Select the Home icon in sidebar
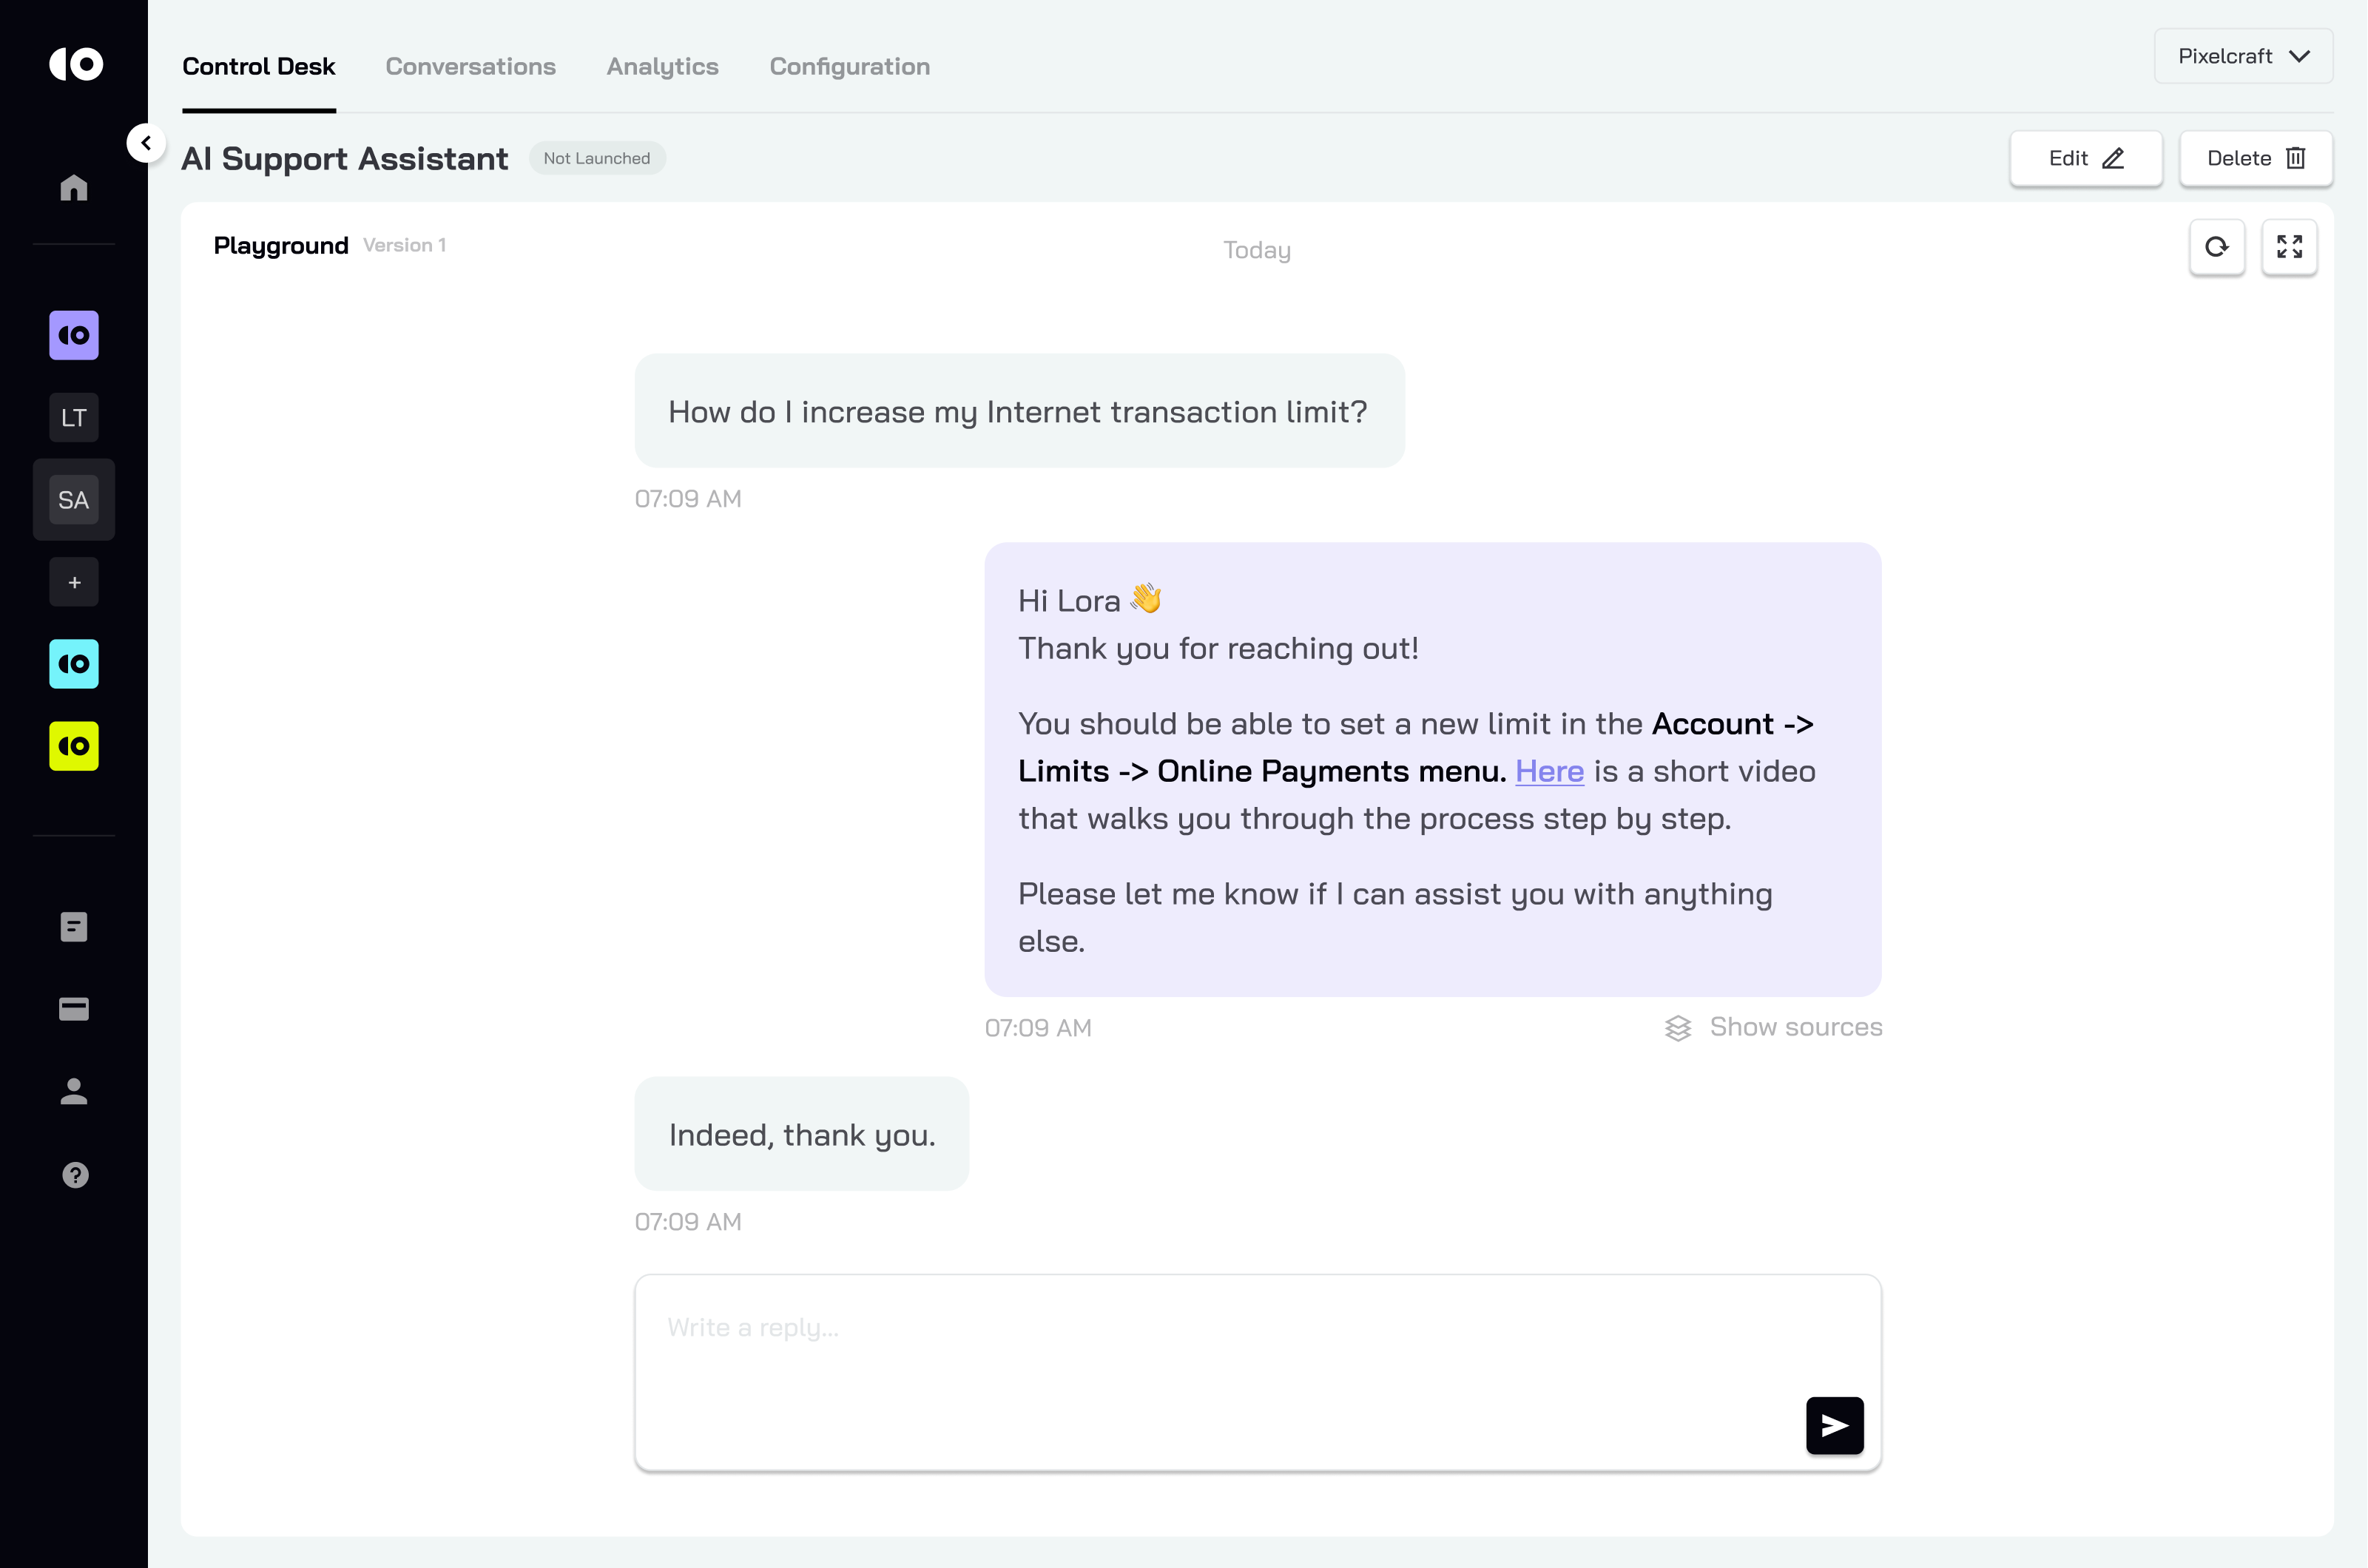This screenshot has height=1568, width=2368. 74,188
